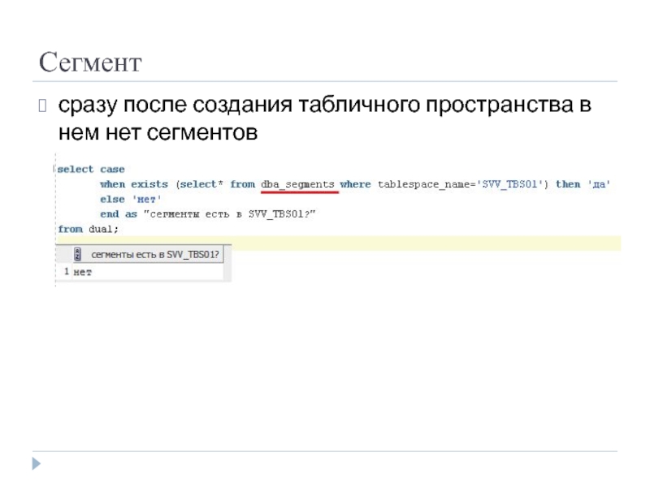The image size is (650, 487).
Task: Click the slide title 'Сегмент'
Action: click(x=90, y=62)
